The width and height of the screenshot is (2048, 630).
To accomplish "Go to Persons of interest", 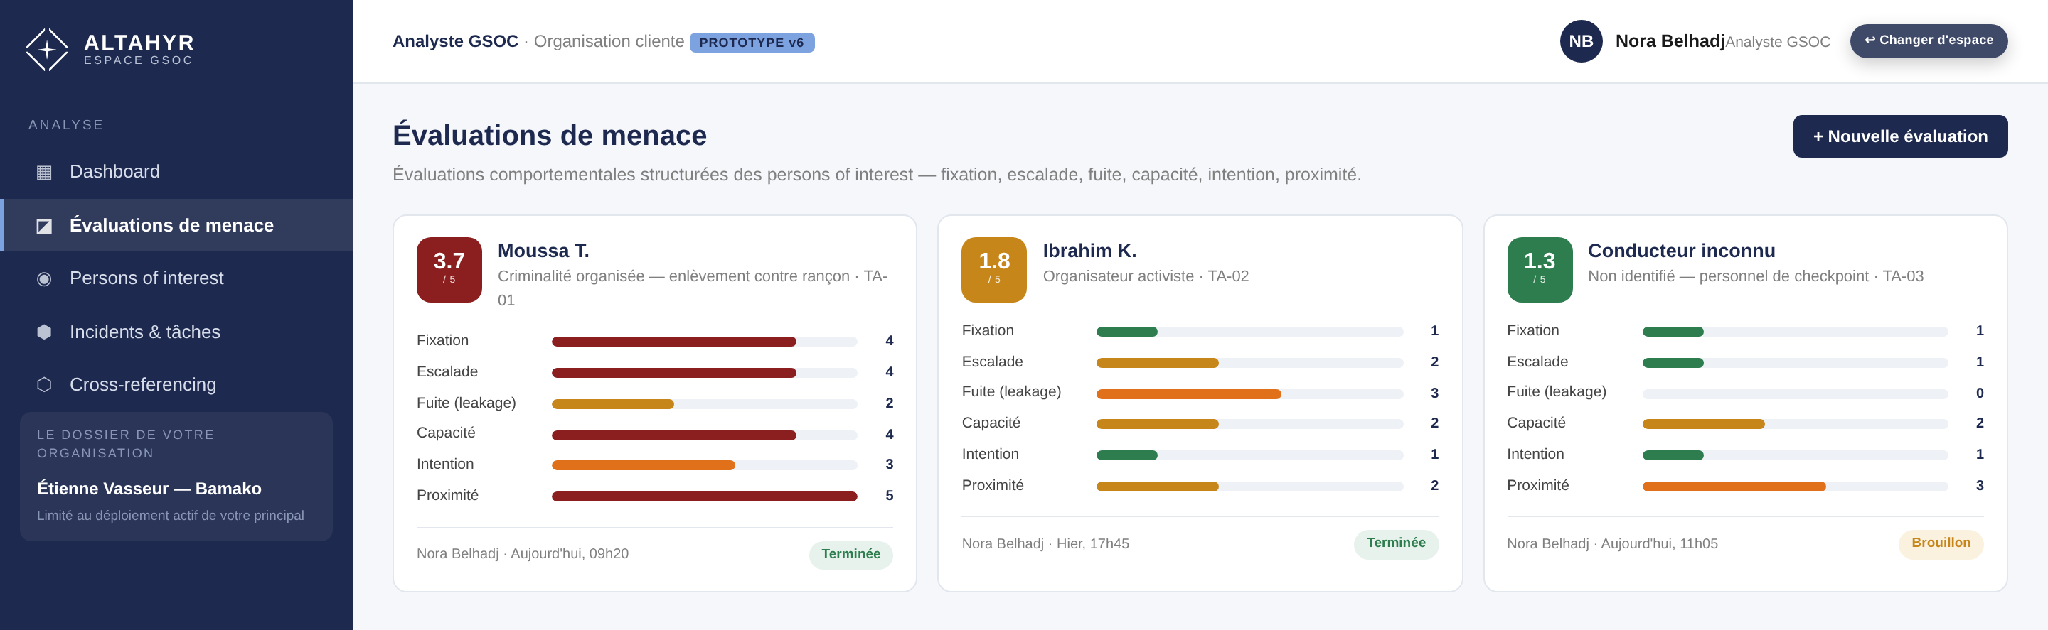I will click(x=178, y=278).
